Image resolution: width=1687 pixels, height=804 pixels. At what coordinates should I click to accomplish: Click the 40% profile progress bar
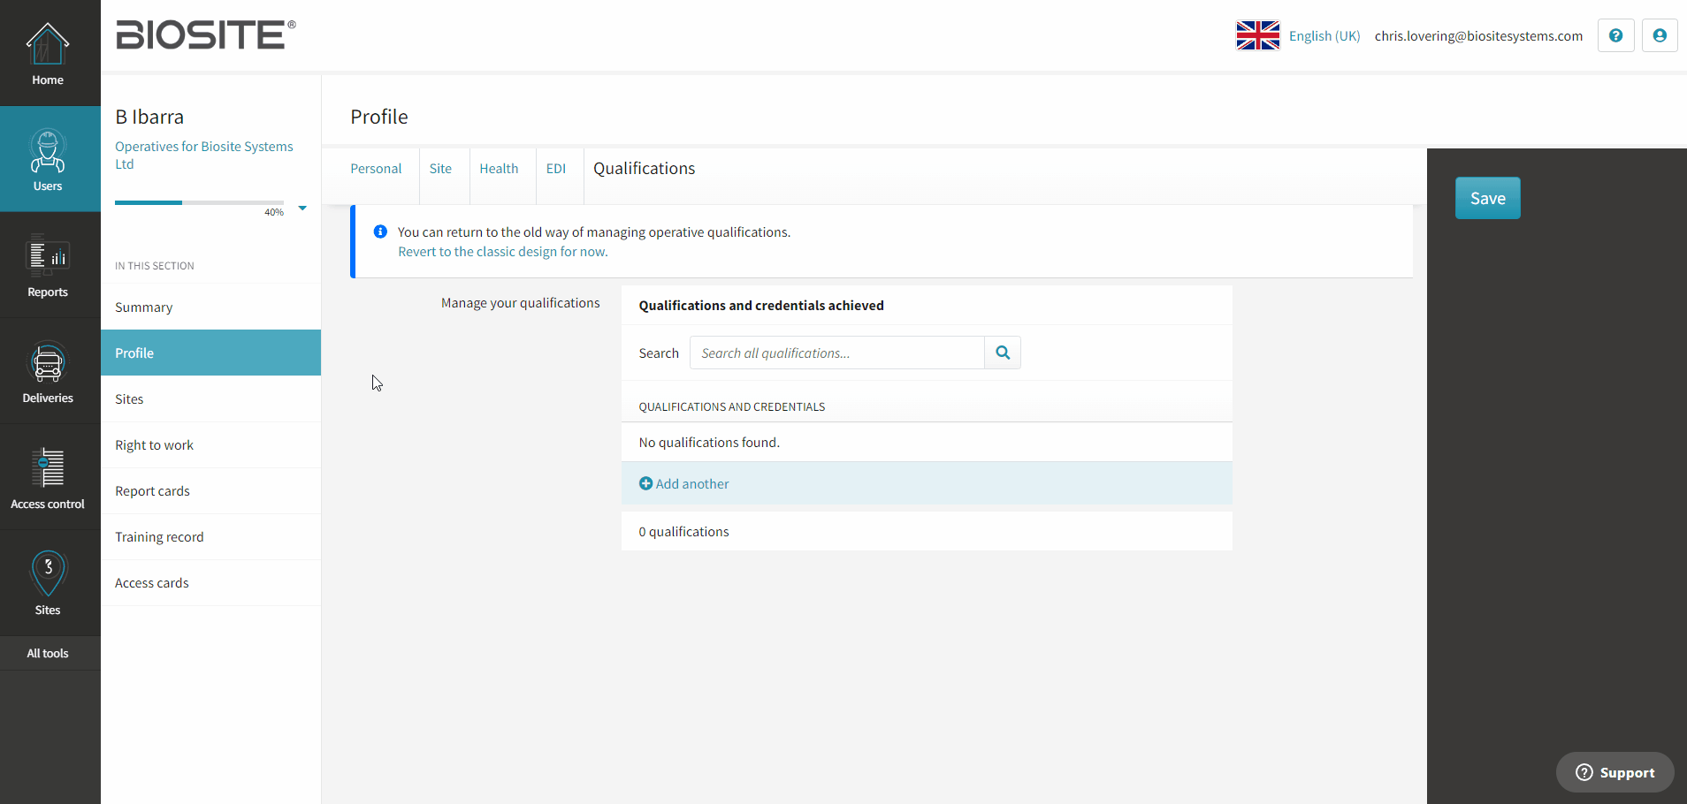click(199, 202)
